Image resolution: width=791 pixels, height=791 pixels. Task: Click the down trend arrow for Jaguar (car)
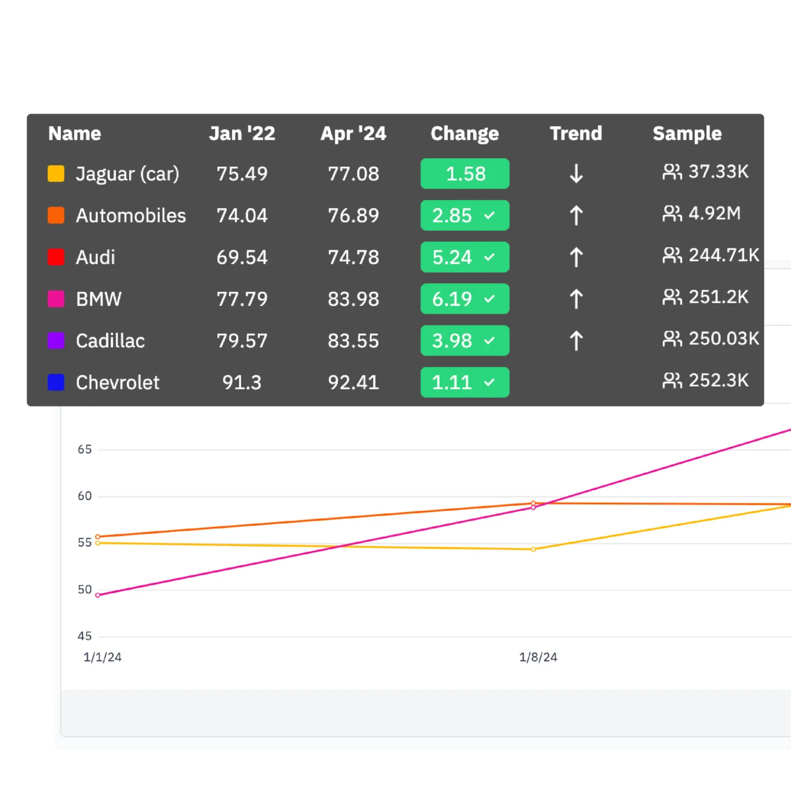coord(576,174)
